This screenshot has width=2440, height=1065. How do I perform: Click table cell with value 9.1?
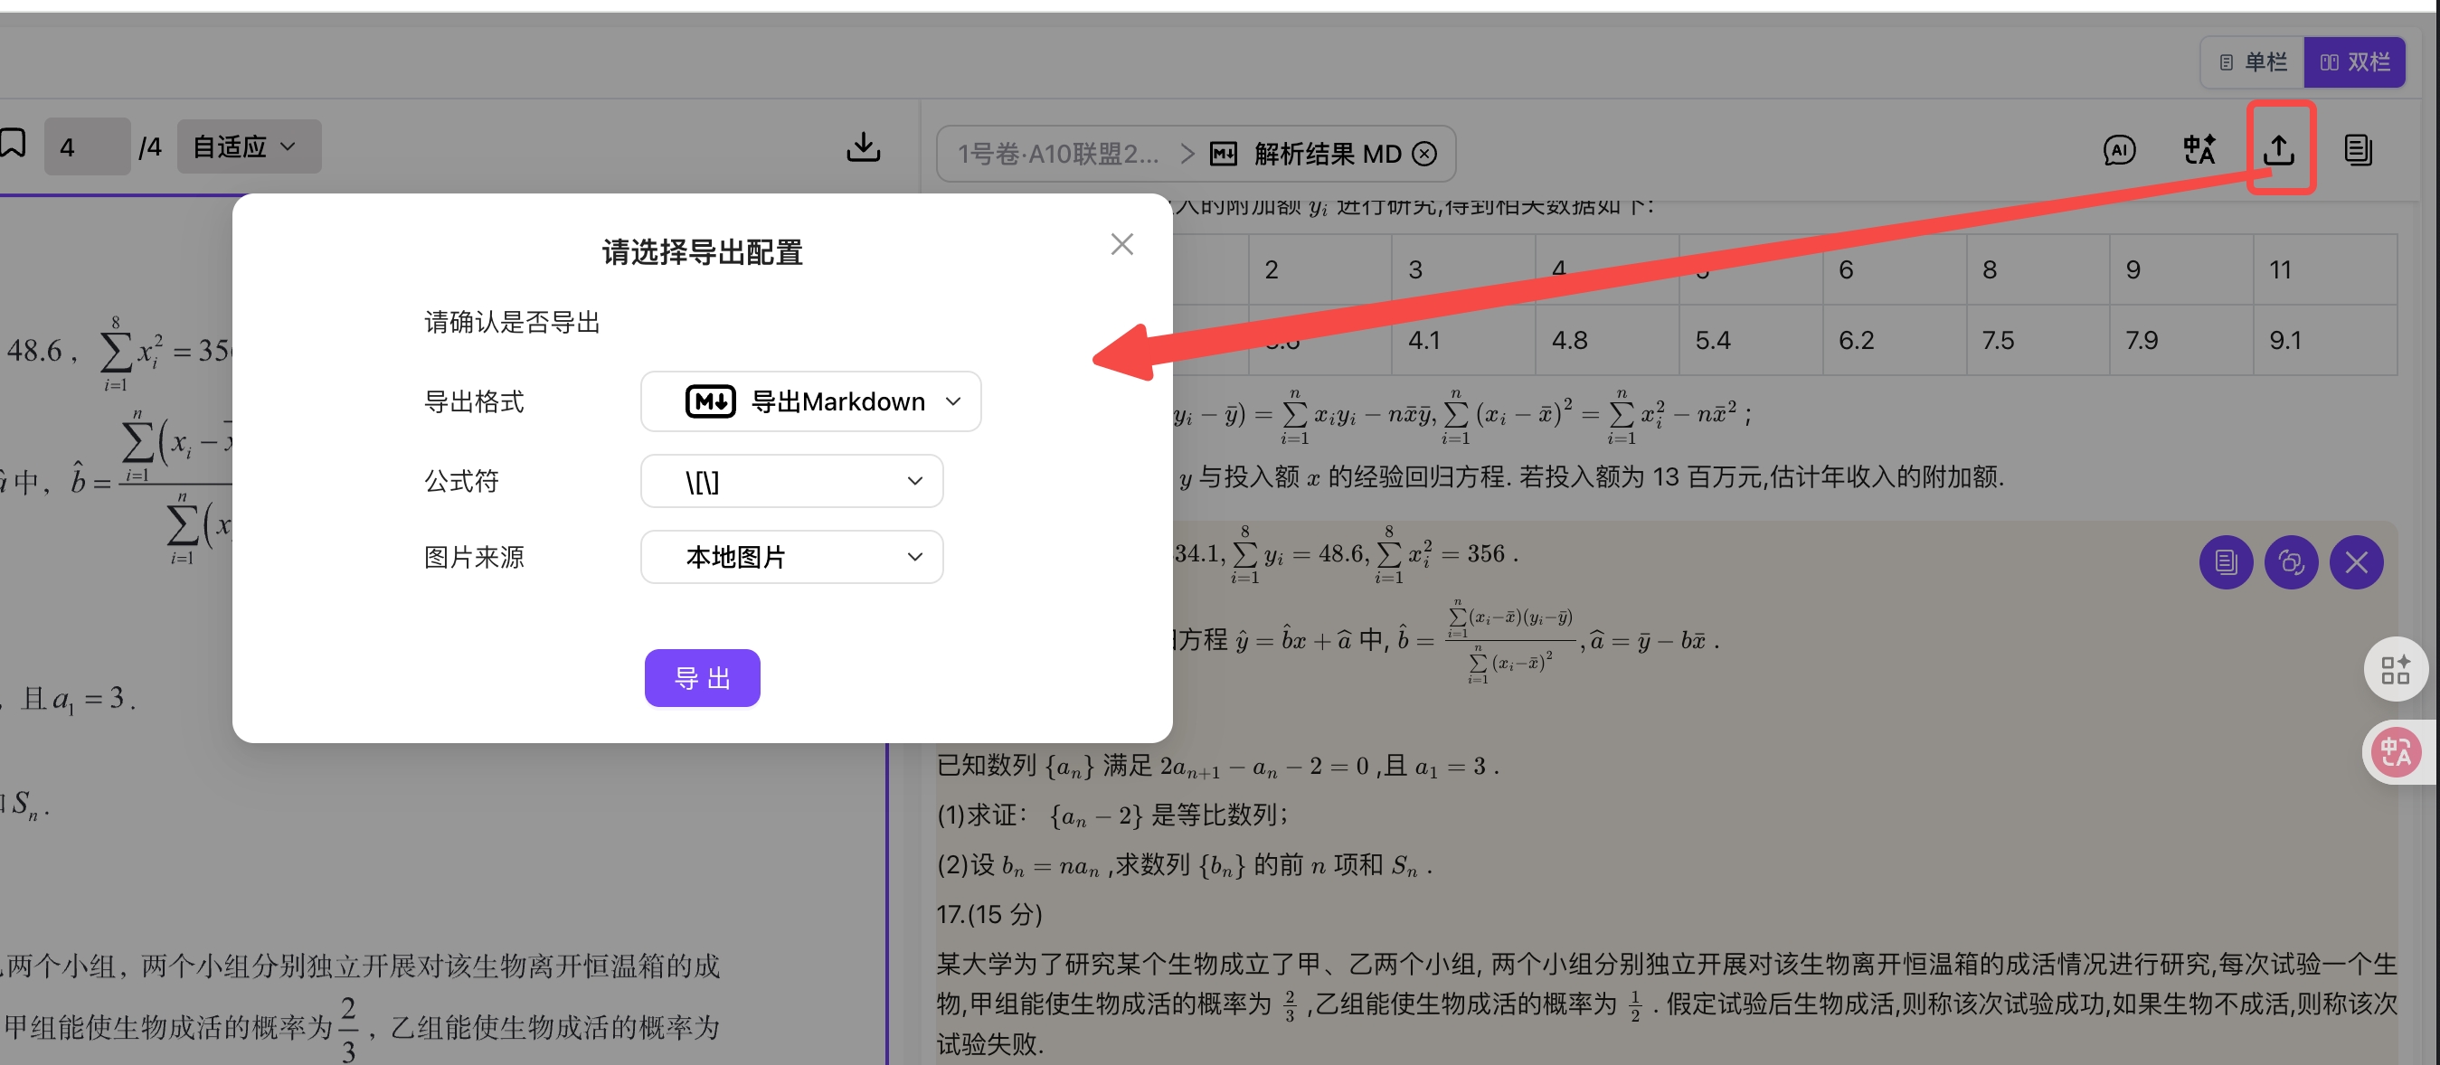[x=2324, y=340]
